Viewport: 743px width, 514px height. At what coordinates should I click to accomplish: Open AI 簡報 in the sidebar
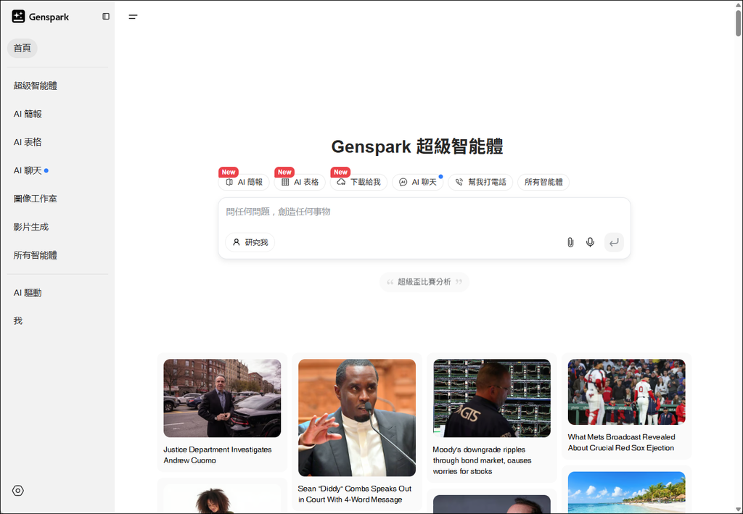click(28, 114)
